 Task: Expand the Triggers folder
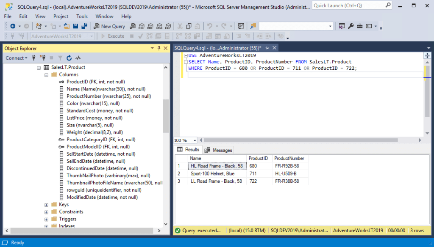point(47,219)
